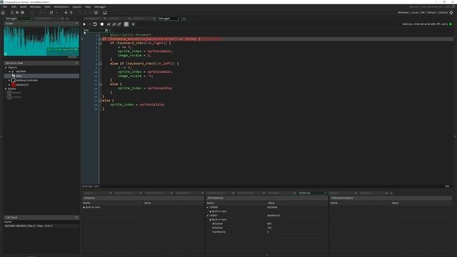Click the objWarpTo value cell
The height and width of the screenshot is (257, 457).
tap(273, 216)
